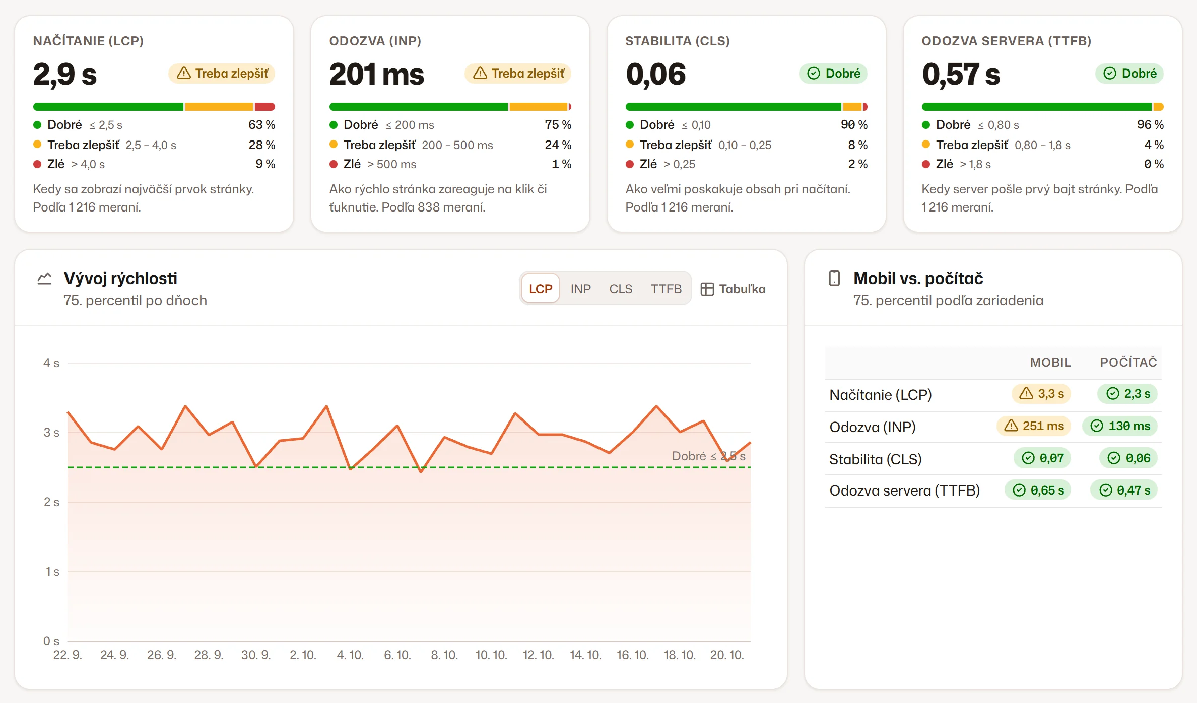Viewport: 1197px width, 703px height.
Task: Click the checkmark icon in TTFB Dobré badge
Action: tap(1110, 74)
